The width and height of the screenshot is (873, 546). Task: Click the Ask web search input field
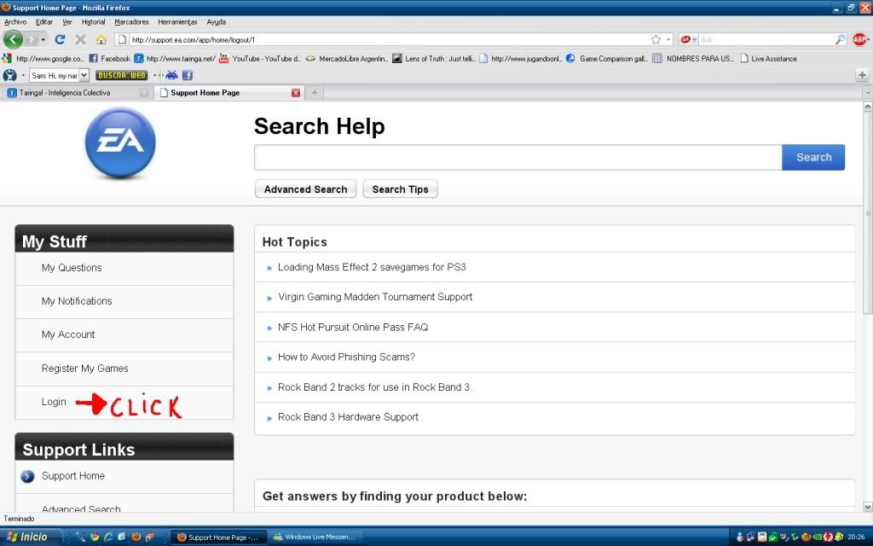(x=766, y=39)
